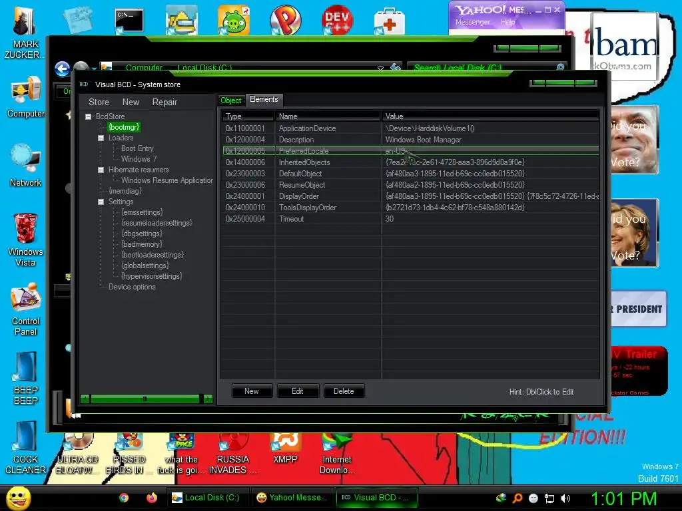This screenshot has height=511, width=682.
Task: Open the XMPP desktop shortcut
Action: (x=285, y=450)
